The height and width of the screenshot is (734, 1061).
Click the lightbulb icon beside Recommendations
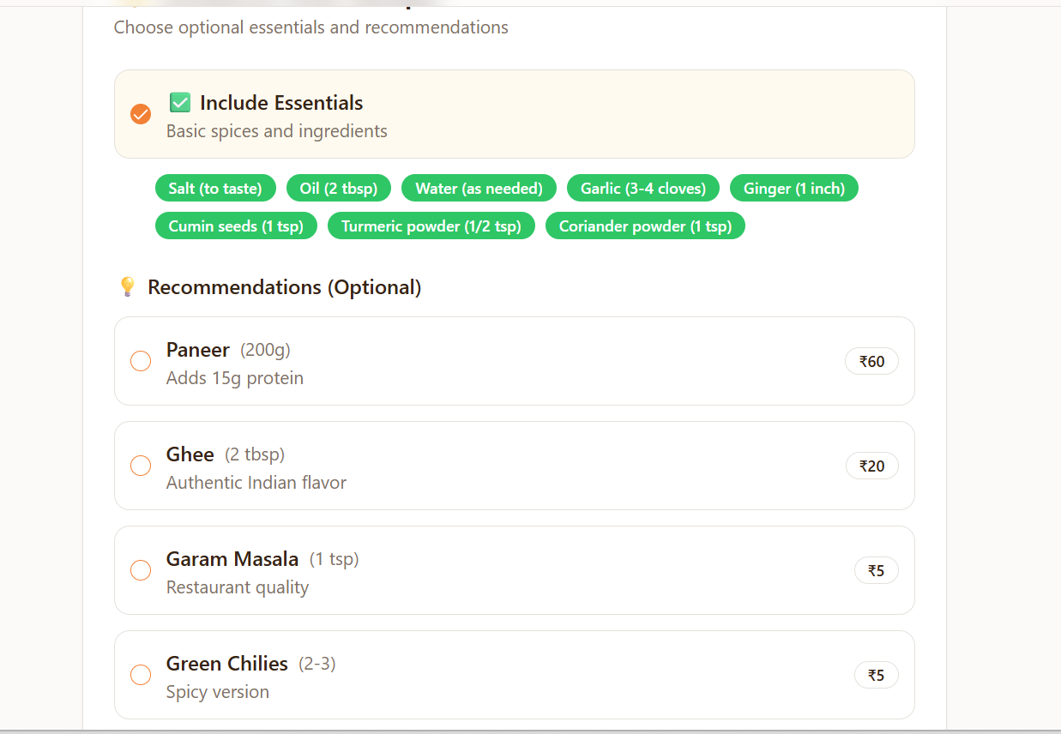pos(127,286)
